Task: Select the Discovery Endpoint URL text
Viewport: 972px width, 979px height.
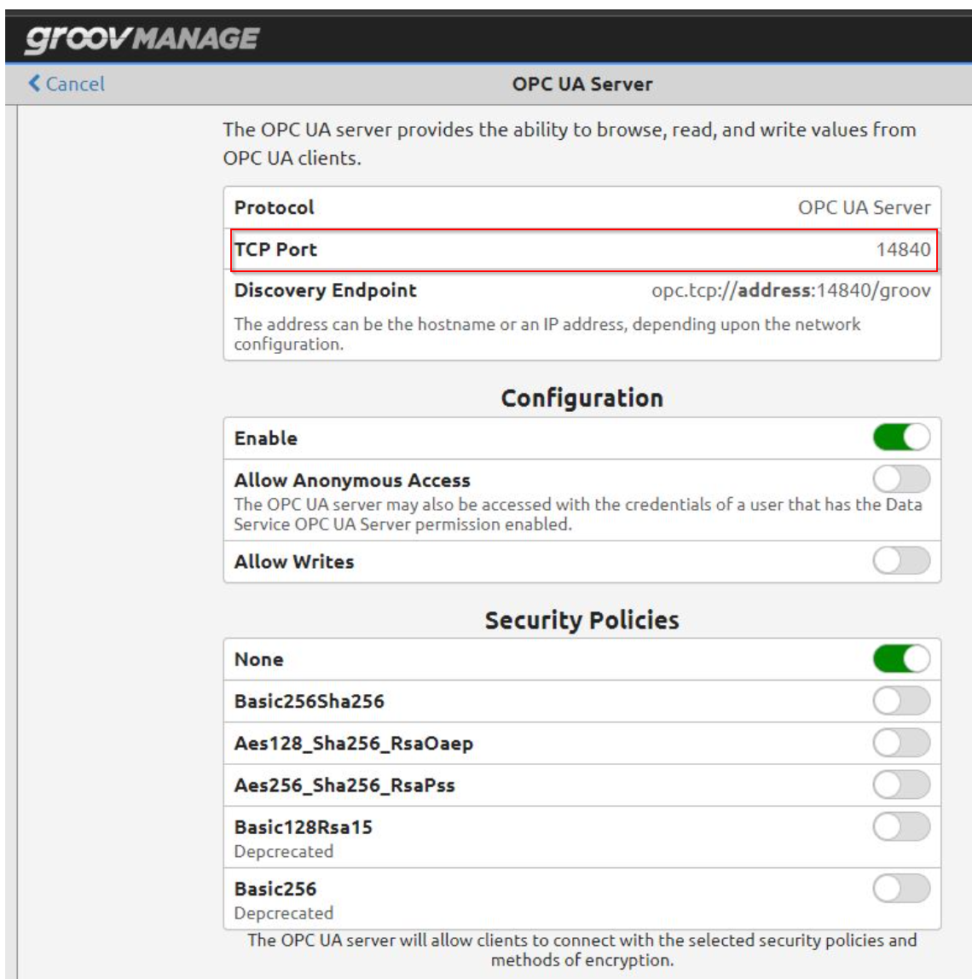Action: pos(791,291)
